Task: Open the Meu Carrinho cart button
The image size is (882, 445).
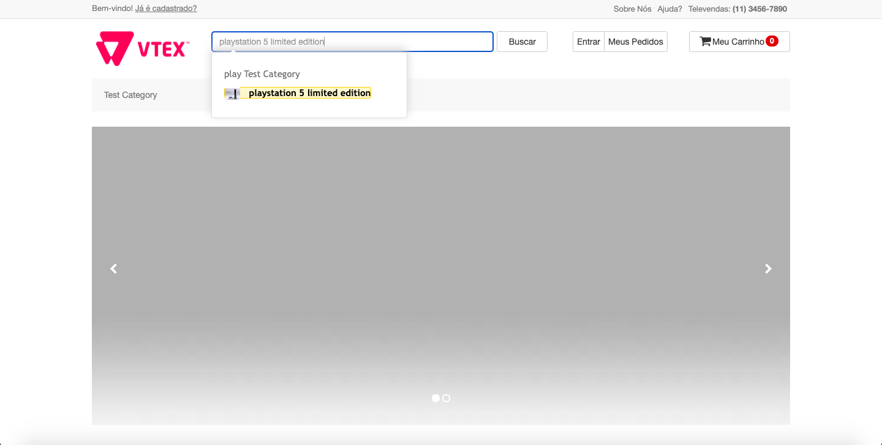Action: tap(739, 42)
